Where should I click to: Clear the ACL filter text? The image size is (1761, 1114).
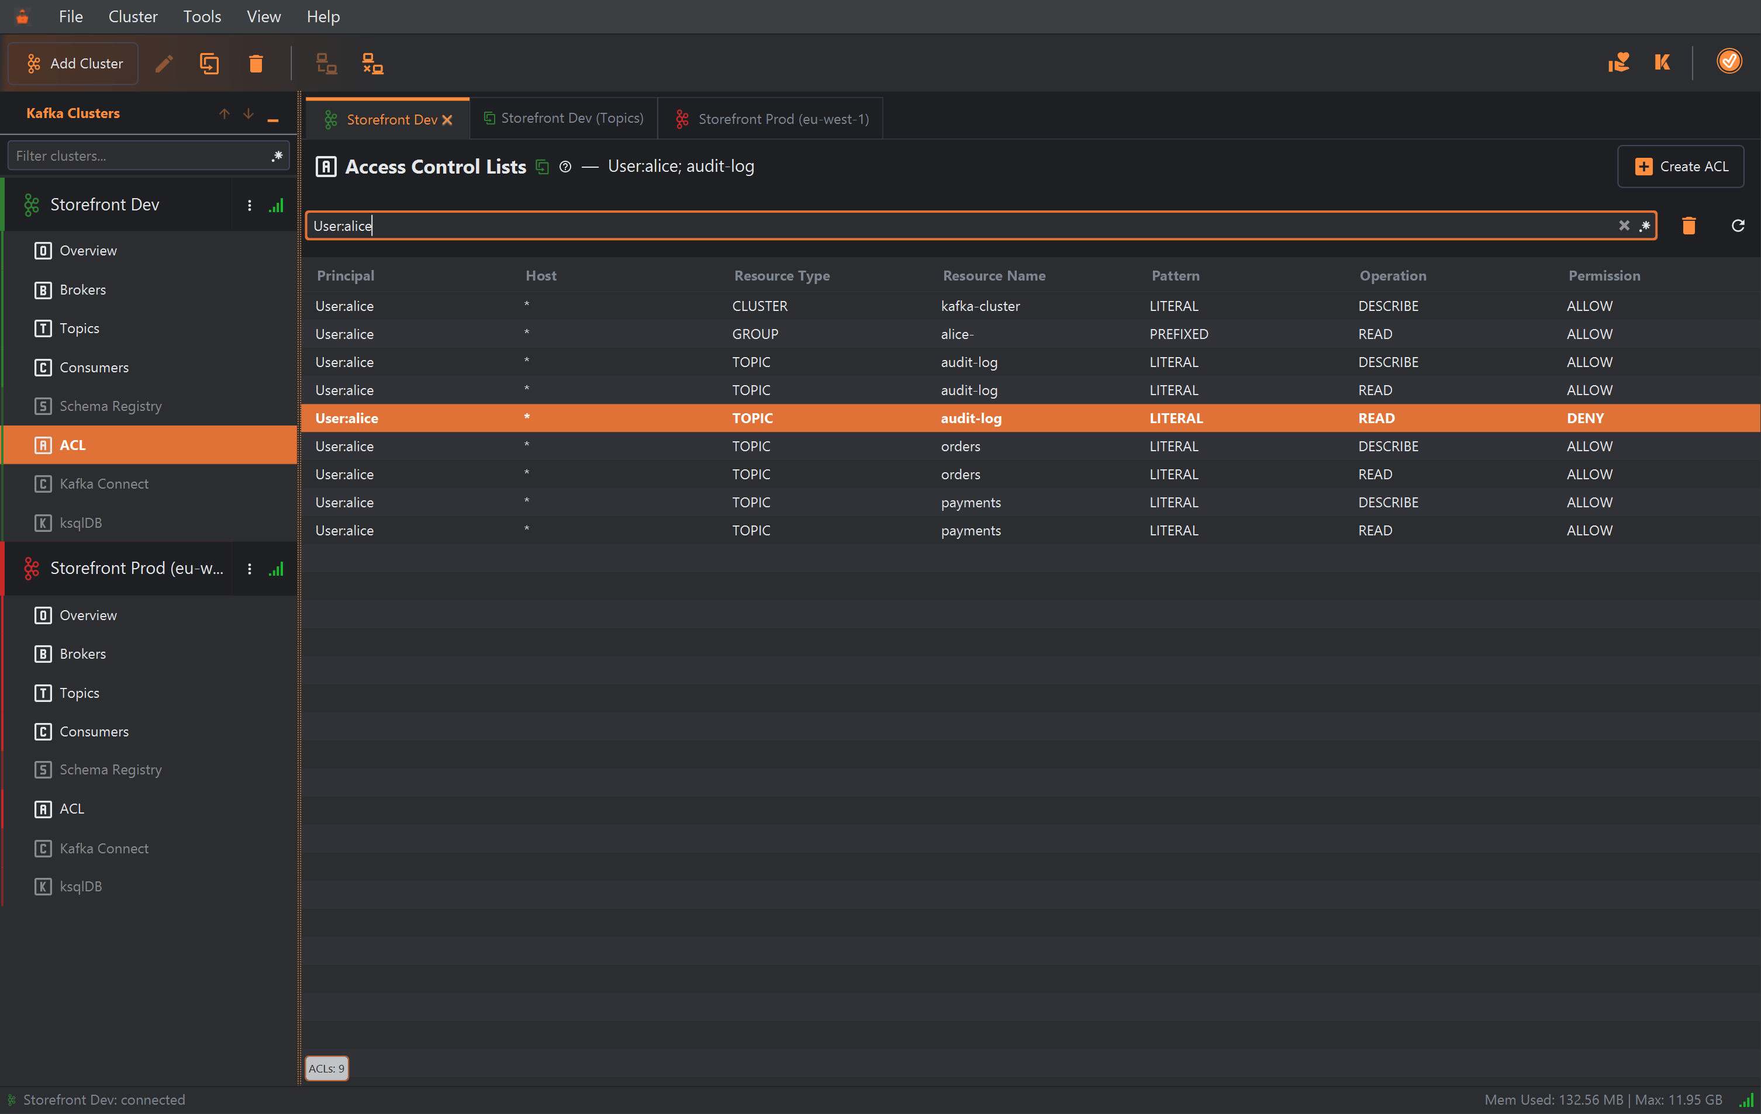pos(1624,226)
